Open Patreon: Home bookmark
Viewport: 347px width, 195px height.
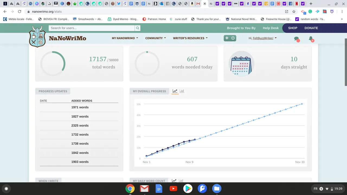[x=154, y=19]
